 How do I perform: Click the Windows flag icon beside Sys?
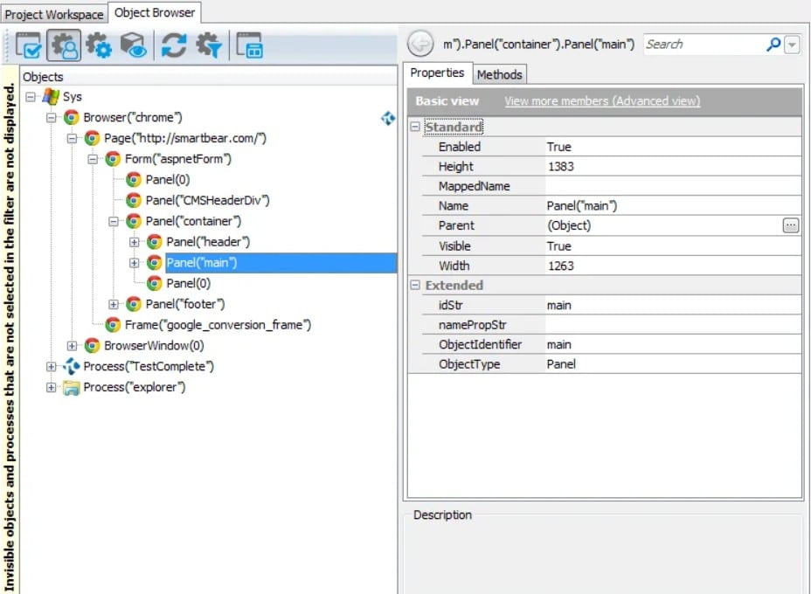pyautogui.click(x=51, y=97)
